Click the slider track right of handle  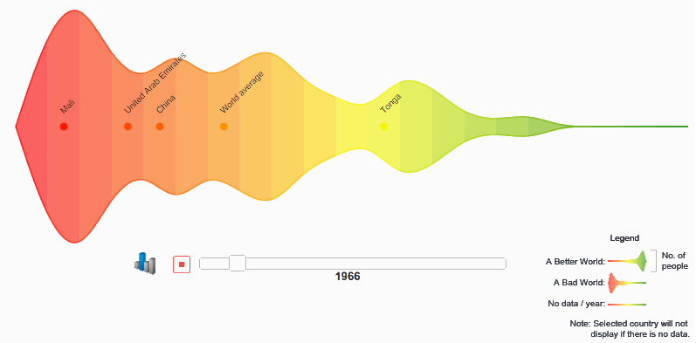coord(376,263)
